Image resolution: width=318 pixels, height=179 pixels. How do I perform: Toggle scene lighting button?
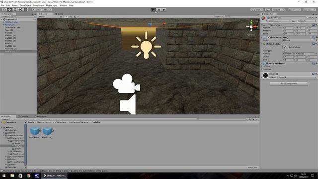coord(66,17)
